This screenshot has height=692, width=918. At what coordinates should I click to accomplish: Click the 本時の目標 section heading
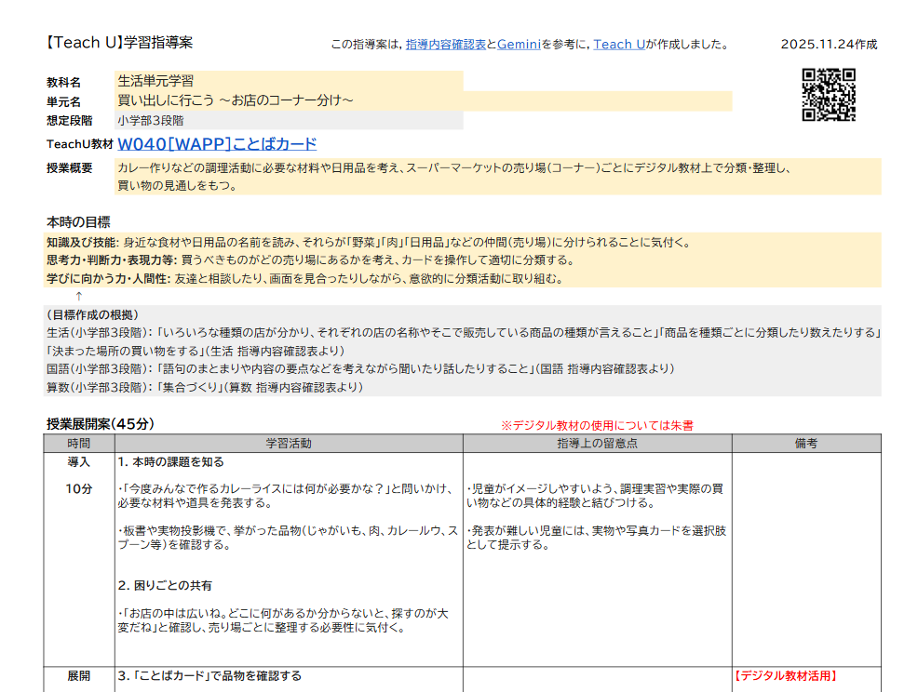click(78, 221)
